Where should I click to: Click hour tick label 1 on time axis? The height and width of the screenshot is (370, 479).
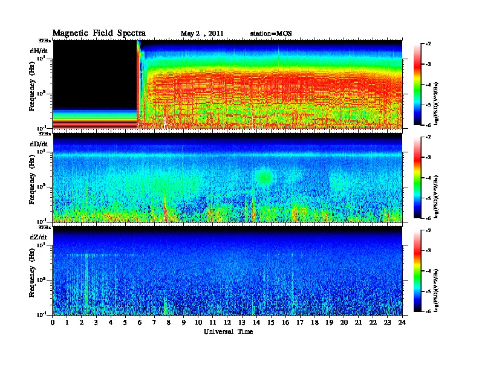(x=67, y=323)
